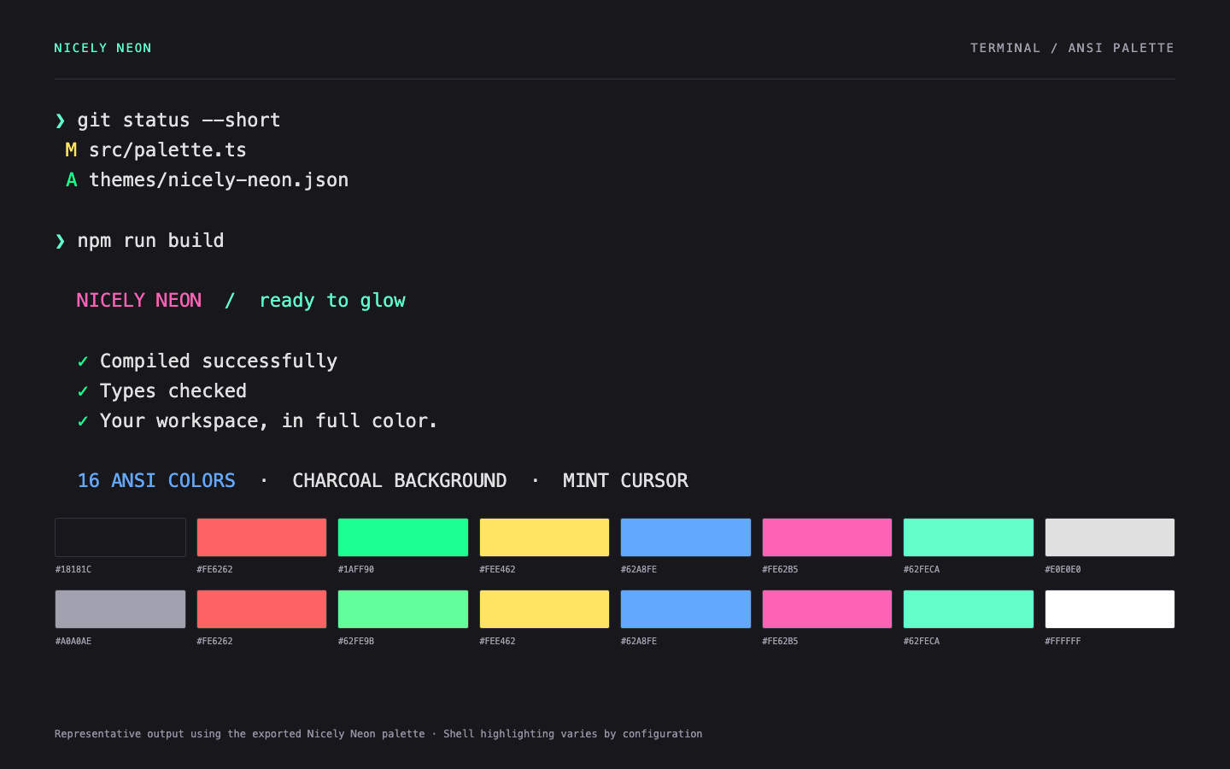This screenshot has width=1230, height=769.
Task: Click the mint 'NICELY NEON' header title
Action: (103, 48)
